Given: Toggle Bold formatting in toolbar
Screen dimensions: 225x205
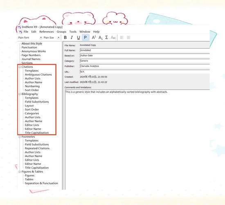Looking at the screenshot, I should click(65, 38).
